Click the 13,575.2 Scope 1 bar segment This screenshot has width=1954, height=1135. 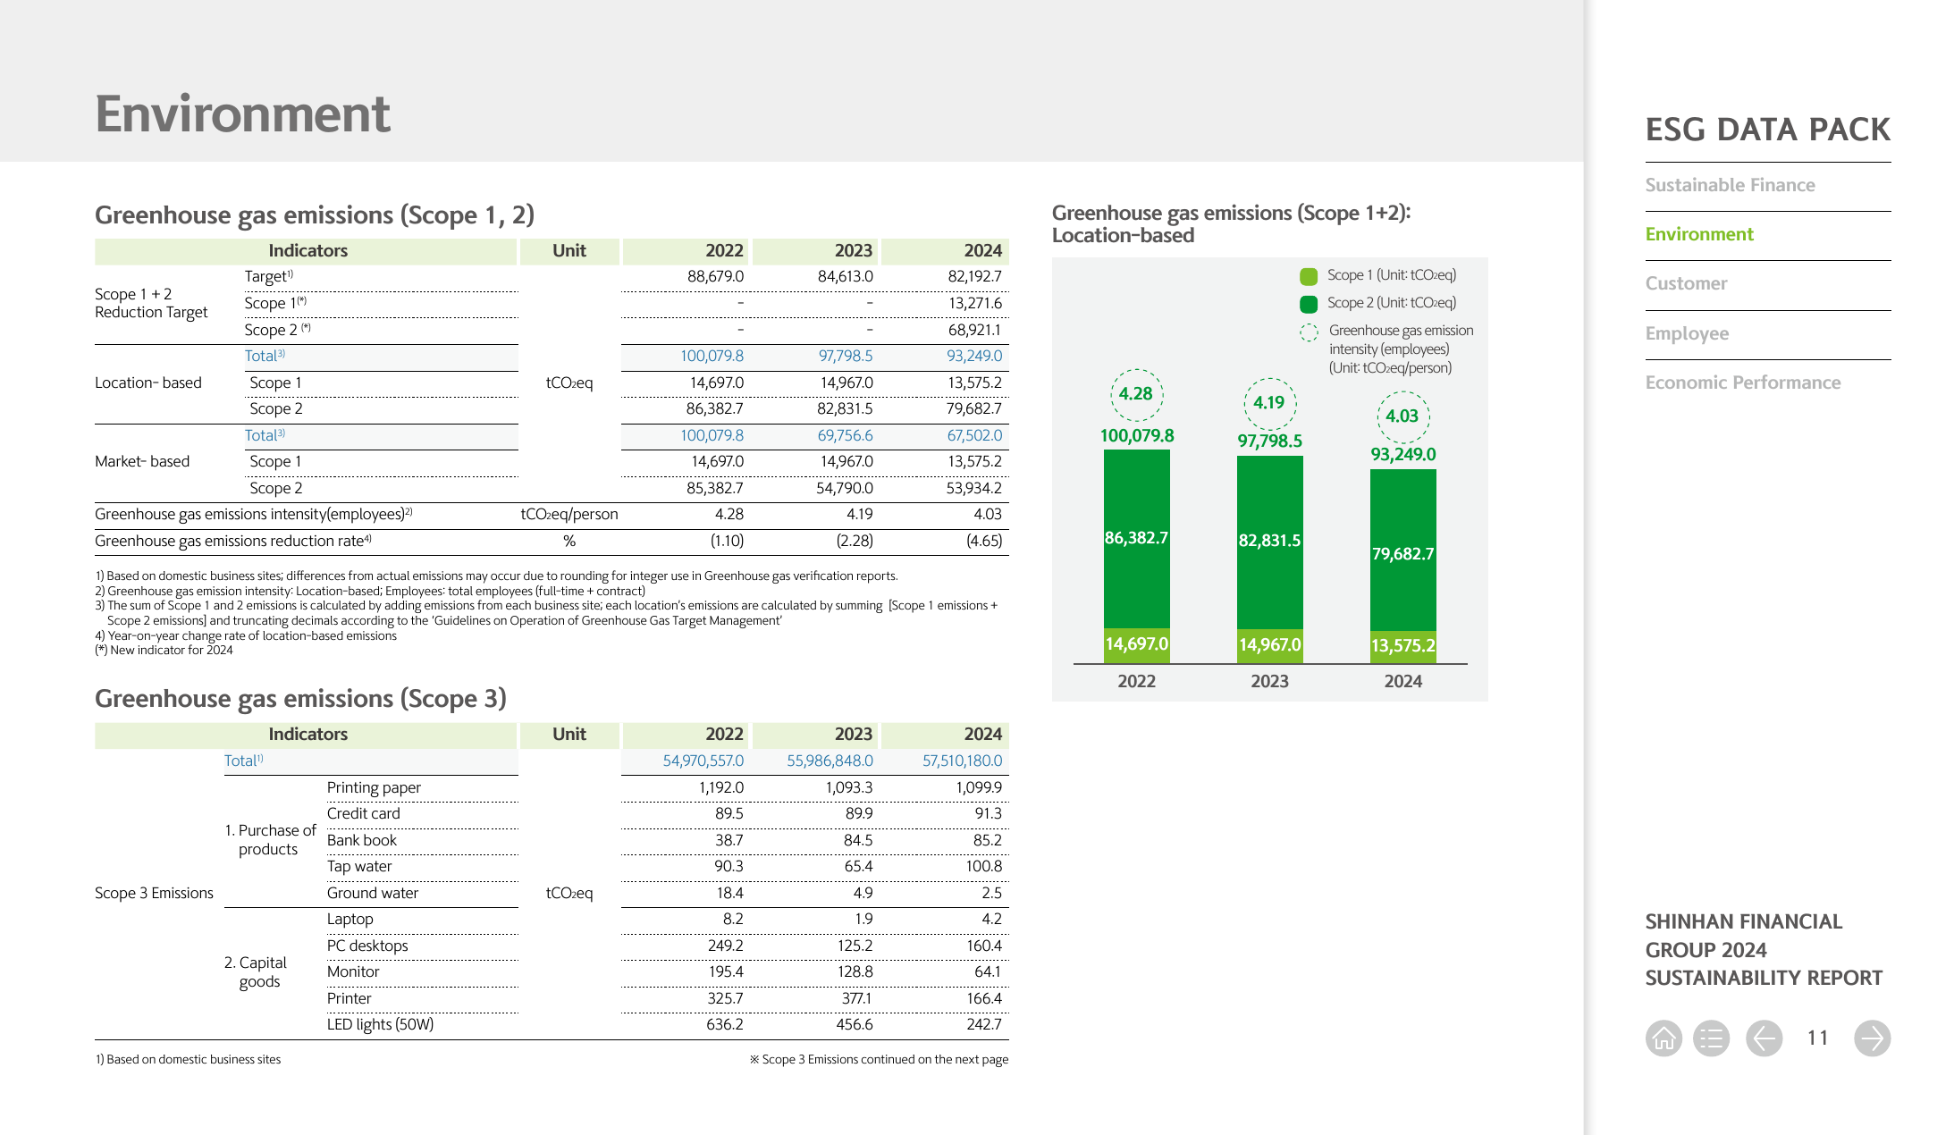pyautogui.click(x=1403, y=646)
